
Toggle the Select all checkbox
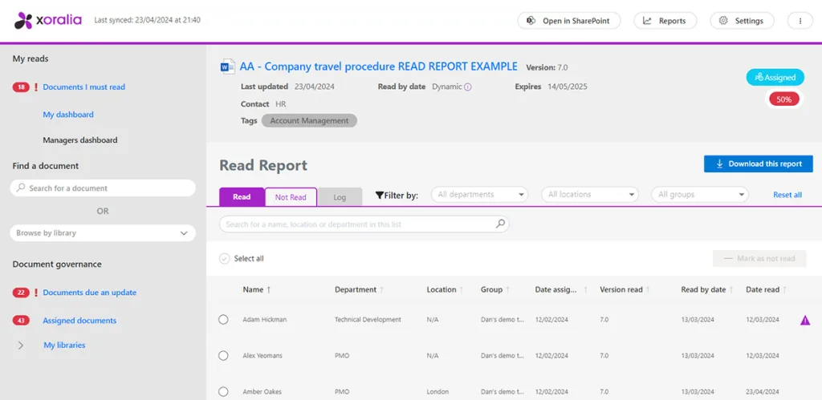click(224, 259)
